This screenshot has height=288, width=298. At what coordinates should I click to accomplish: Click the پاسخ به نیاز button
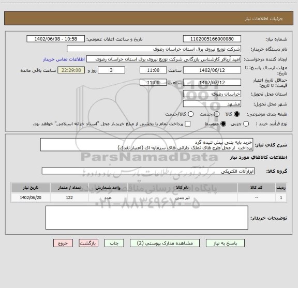click(225, 243)
